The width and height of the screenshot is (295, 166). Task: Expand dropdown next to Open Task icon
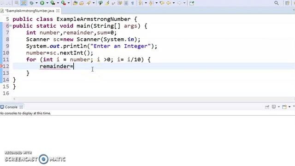pyautogui.click(x=94, y=3)
